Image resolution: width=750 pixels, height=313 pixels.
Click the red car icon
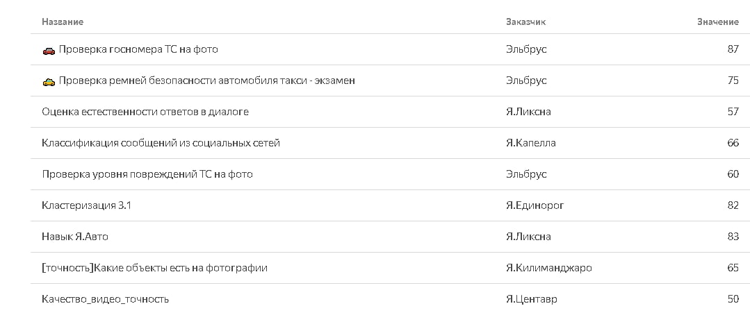(x=49, y=50)
